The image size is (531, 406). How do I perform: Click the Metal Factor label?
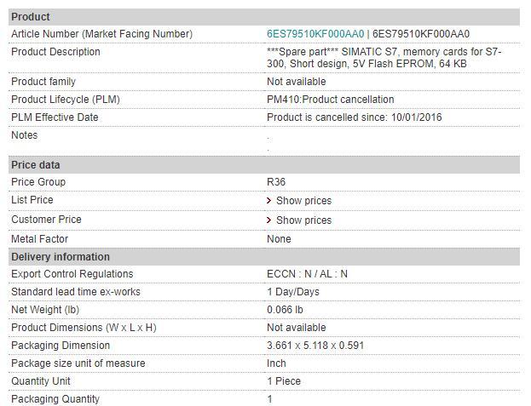pyautogui.click(x=39, y=239)
